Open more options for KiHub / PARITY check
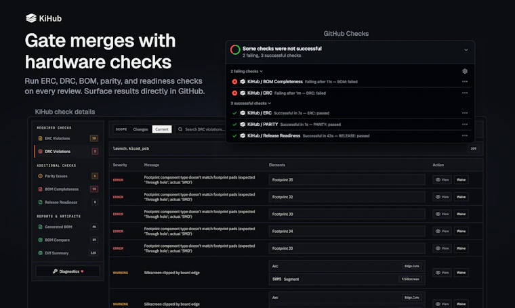Viewport: 515px width, 308px height. tap(465, 125)
